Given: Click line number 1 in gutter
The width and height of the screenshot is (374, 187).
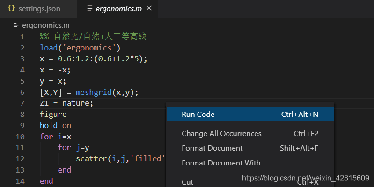Looking at the screenshot, I should [x=22, y=37].
